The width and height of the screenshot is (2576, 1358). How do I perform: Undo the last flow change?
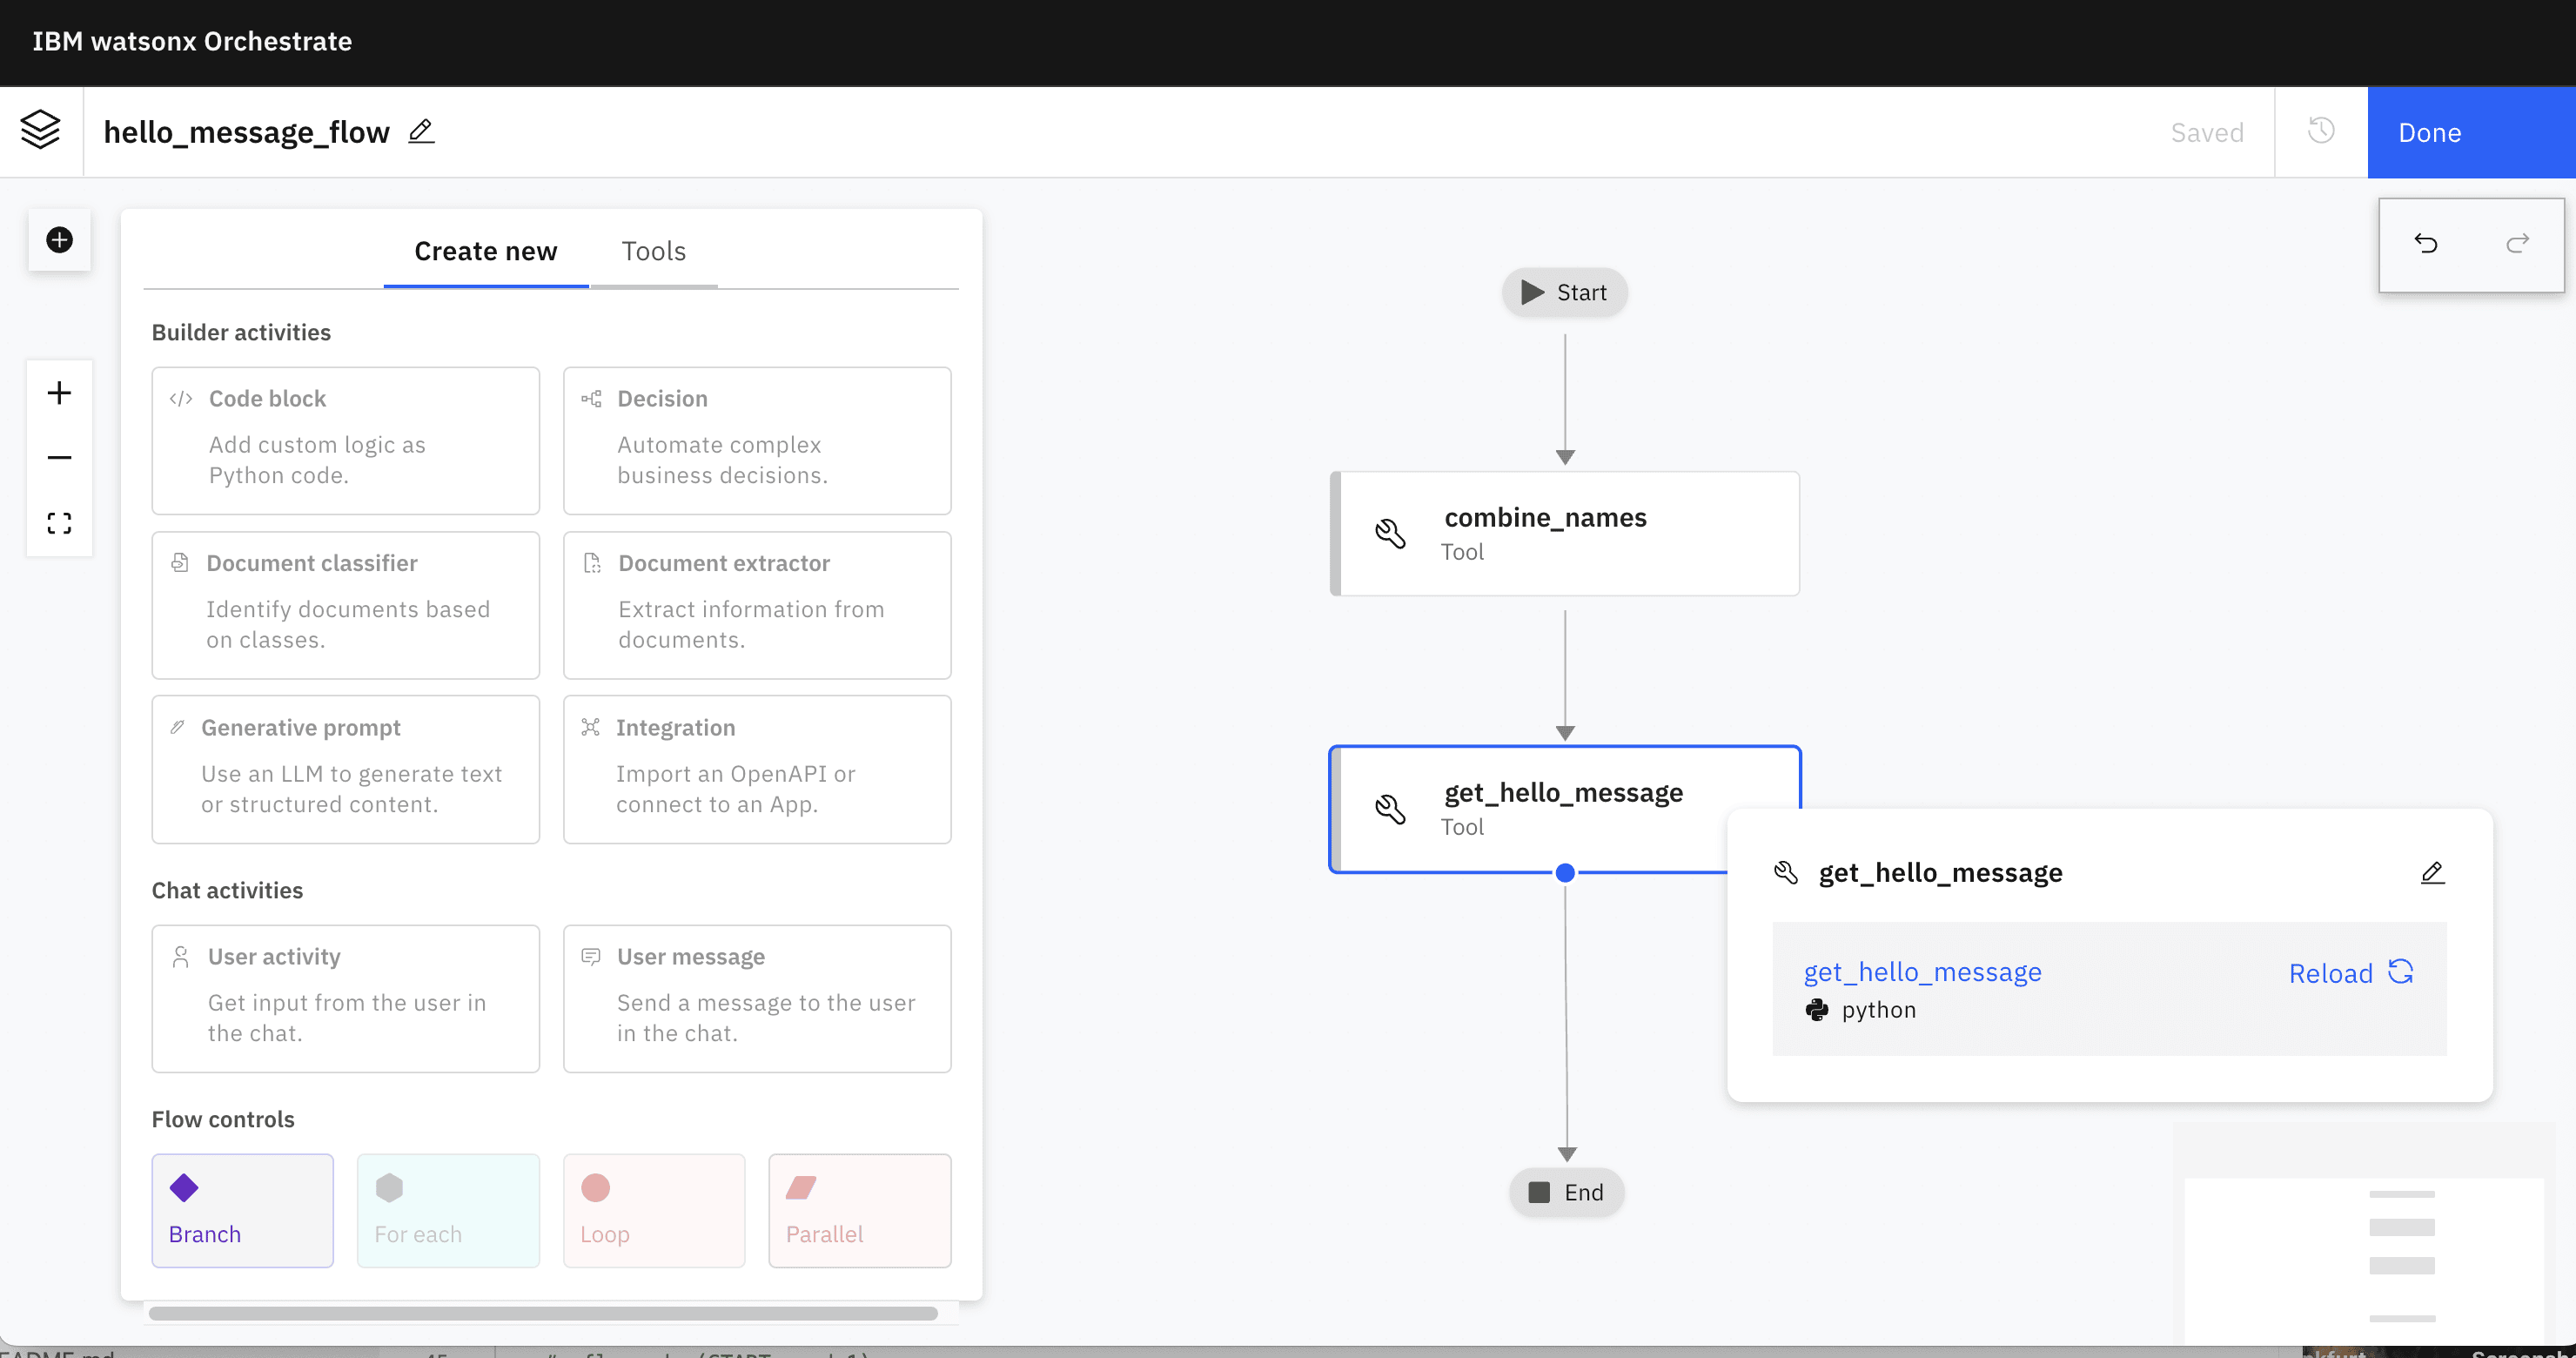pos(2426,245)
